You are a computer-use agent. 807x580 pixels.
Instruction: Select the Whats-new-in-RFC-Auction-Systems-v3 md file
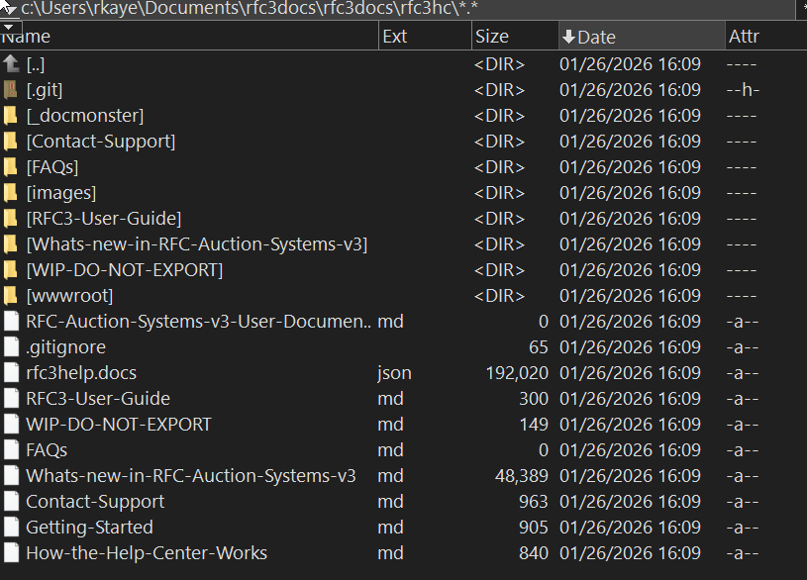click(x=191, y=476)
